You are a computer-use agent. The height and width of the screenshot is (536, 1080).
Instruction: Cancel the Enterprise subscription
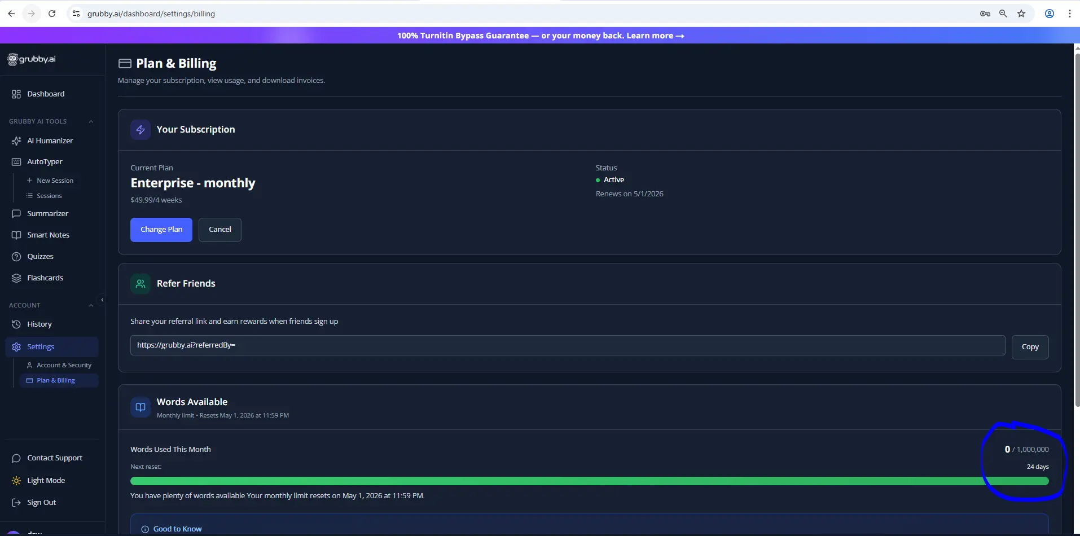220,230
